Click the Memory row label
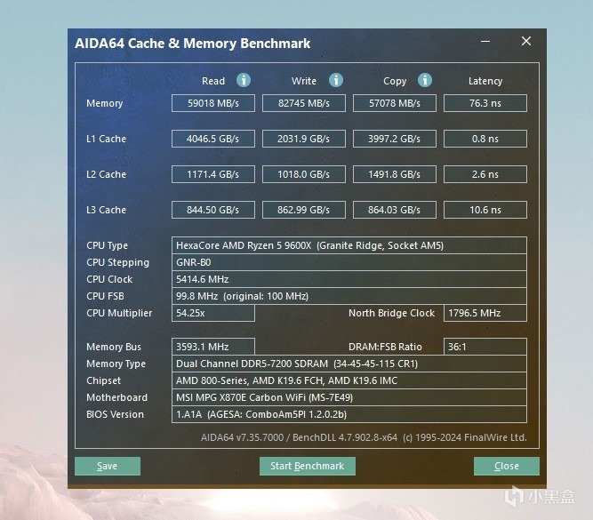 (x=105, y=104)
